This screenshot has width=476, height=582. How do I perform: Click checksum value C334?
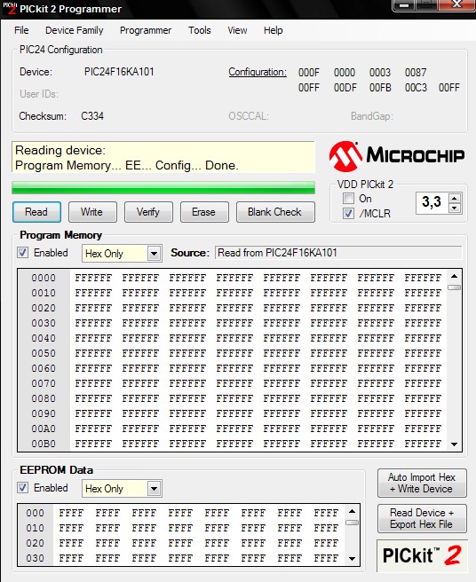coord(92,116)
